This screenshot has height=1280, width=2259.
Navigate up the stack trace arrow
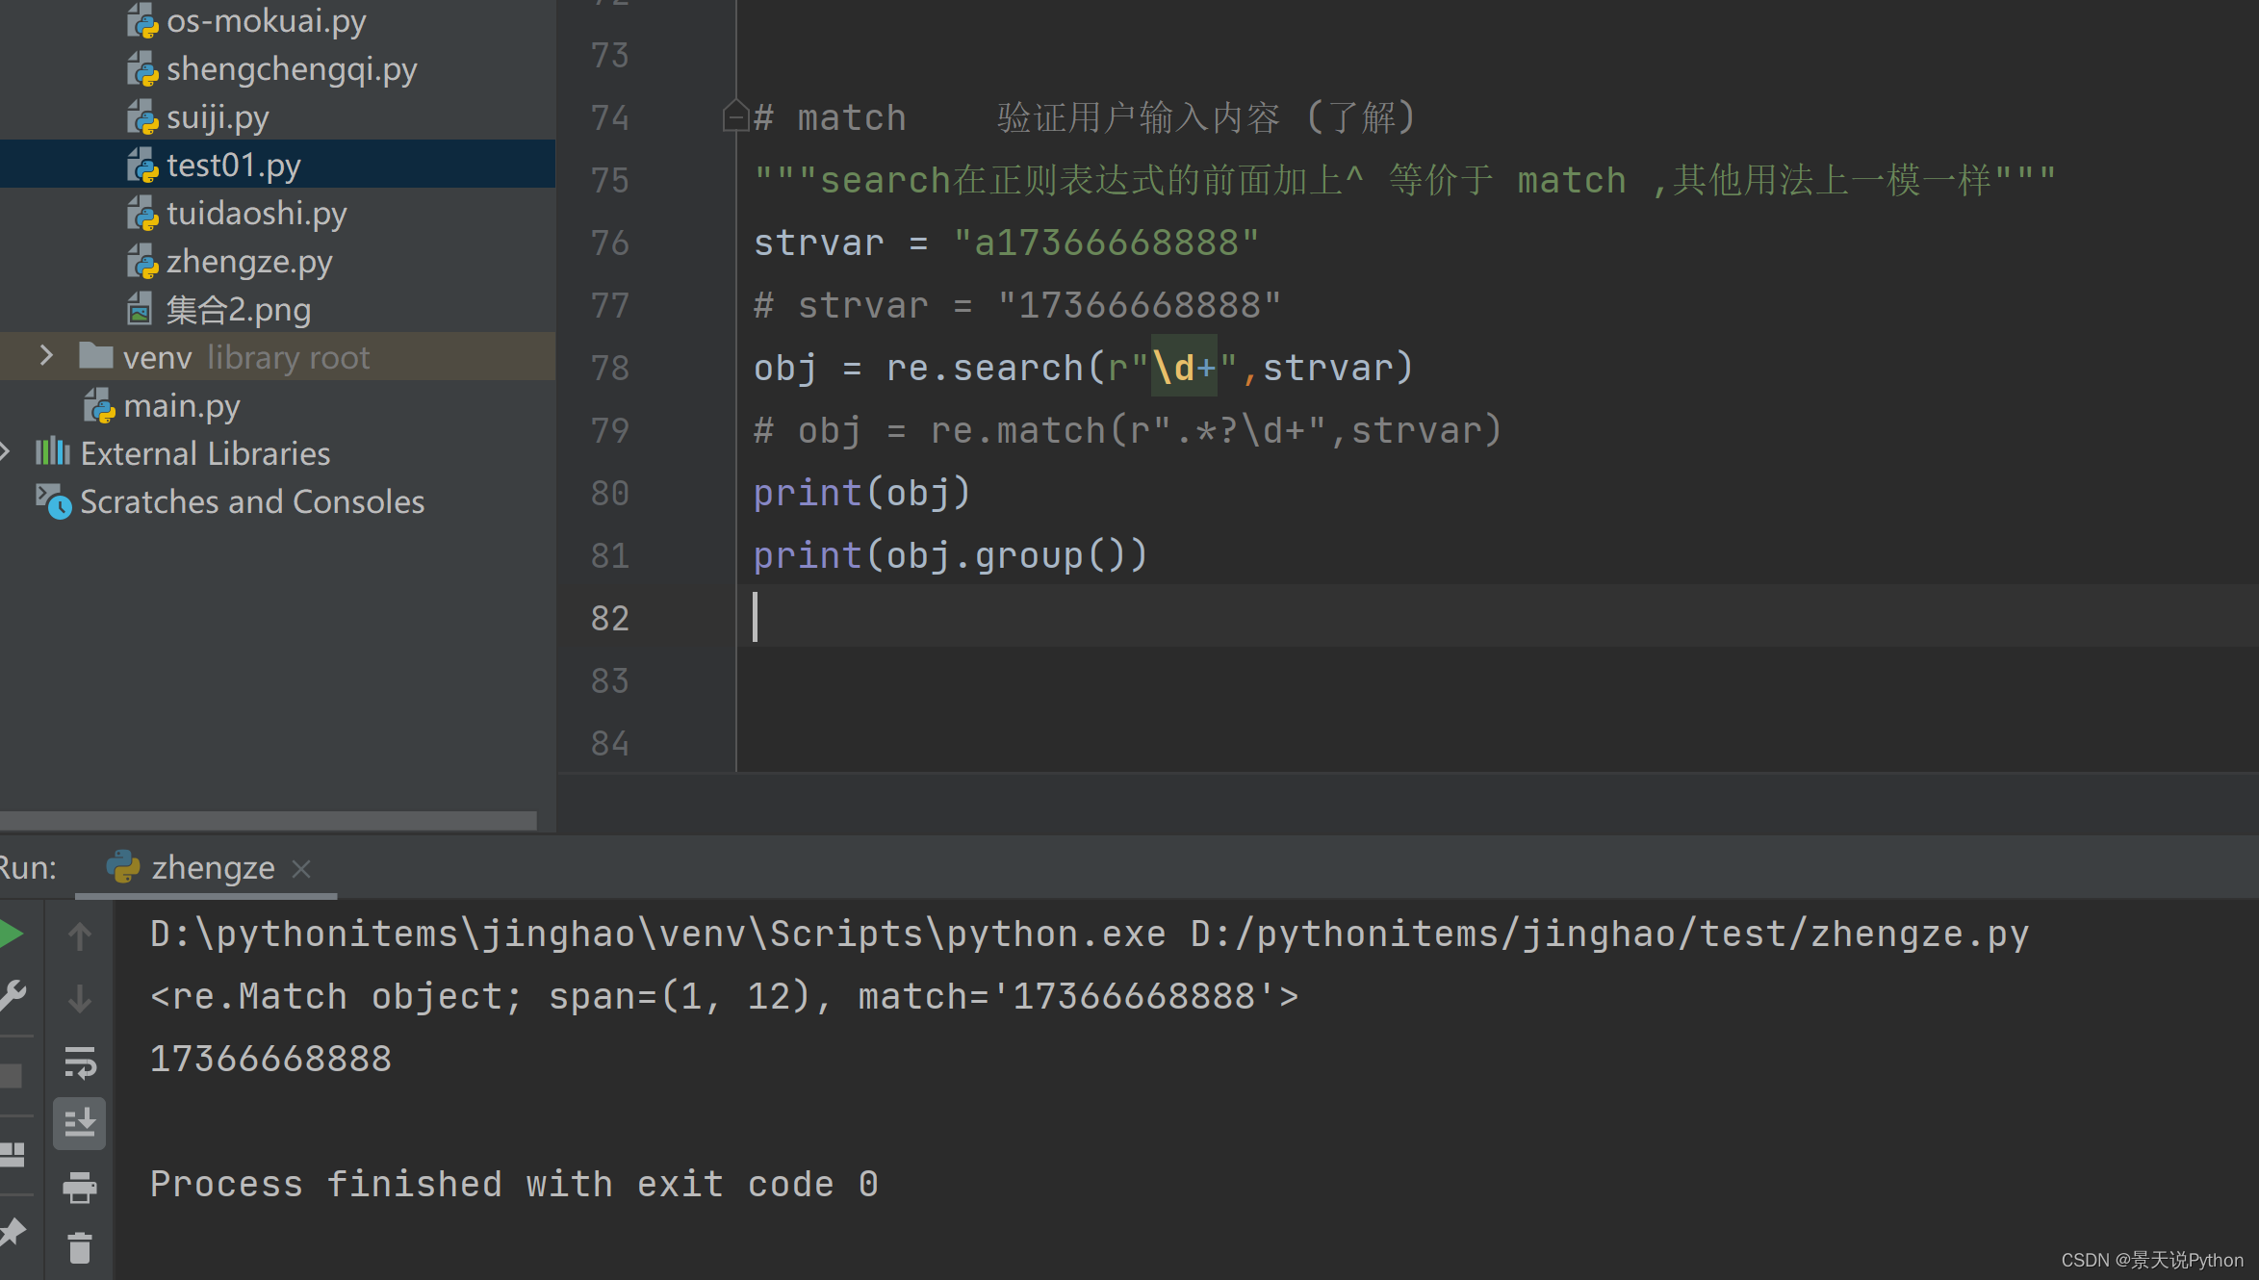click(x=80, y=935)
